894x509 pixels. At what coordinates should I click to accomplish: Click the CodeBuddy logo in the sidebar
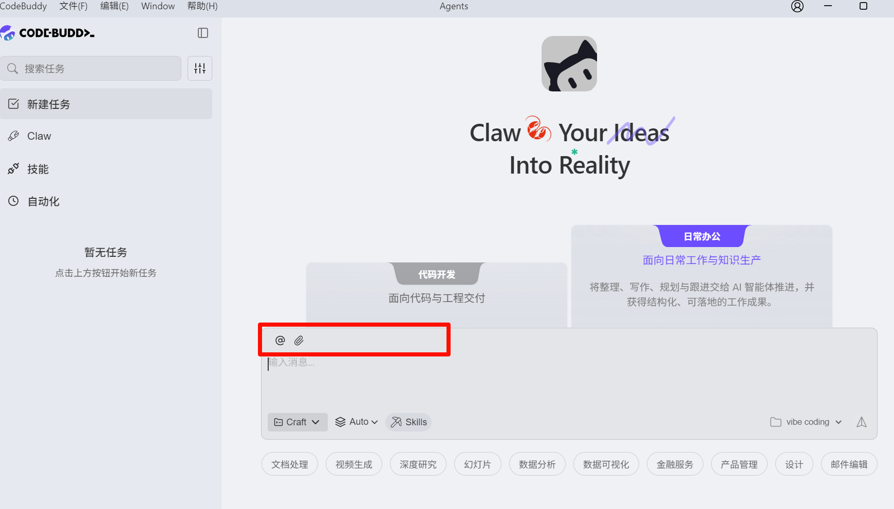point(47,33)
